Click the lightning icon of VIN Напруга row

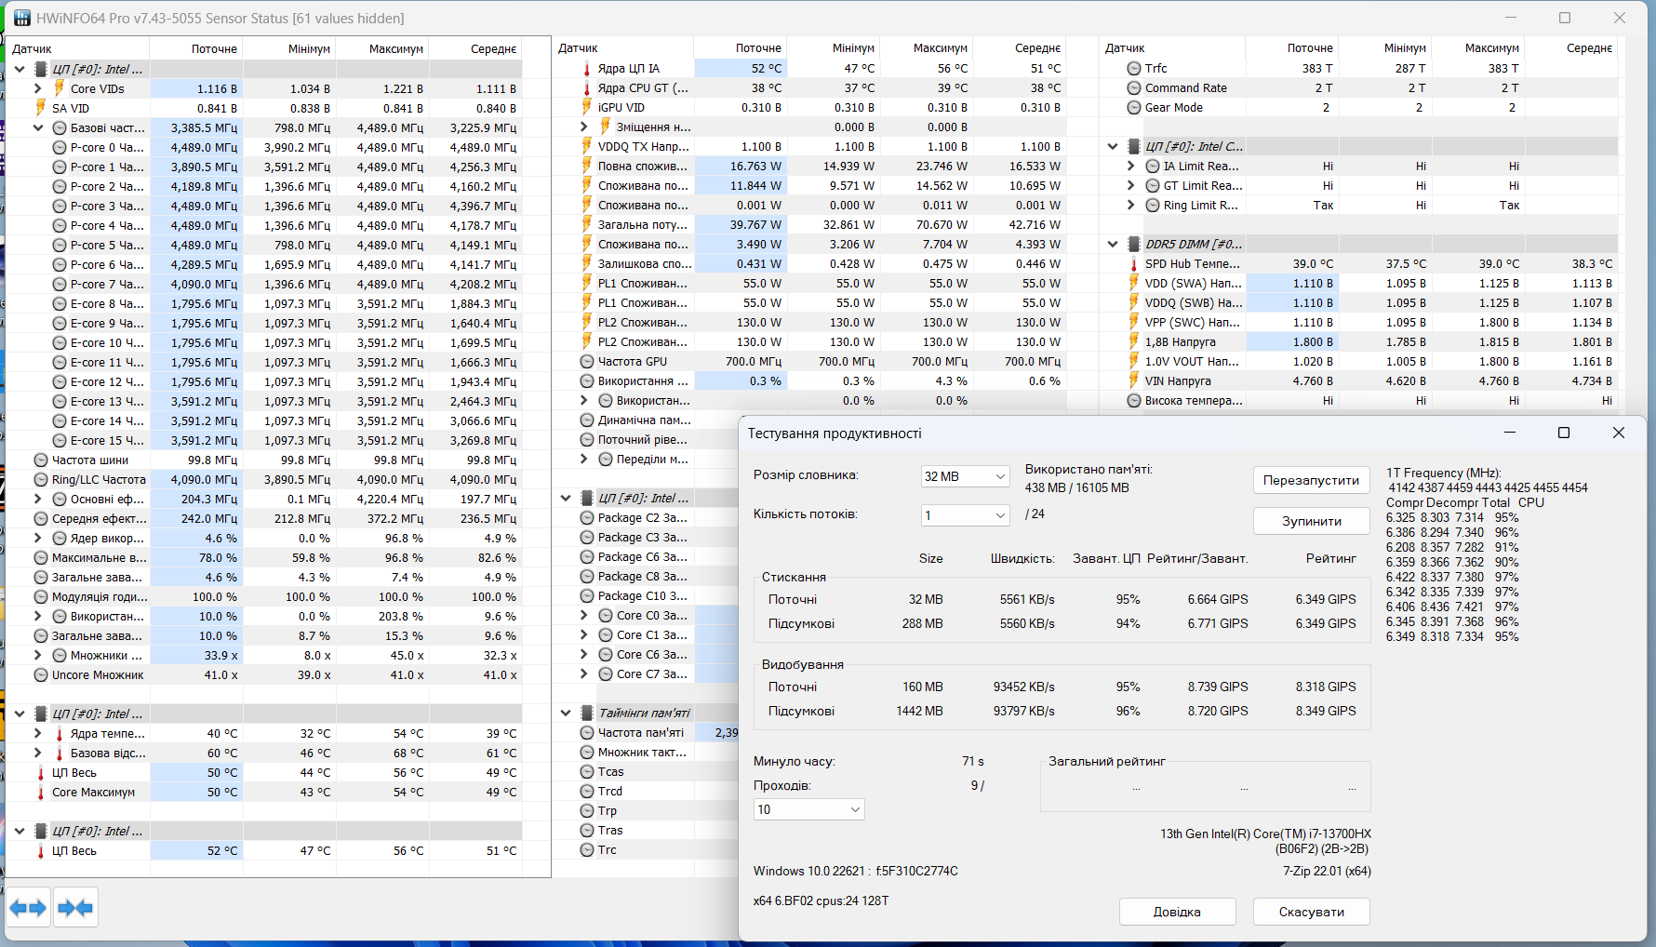pyautogui.click(x=1134, y=380)
